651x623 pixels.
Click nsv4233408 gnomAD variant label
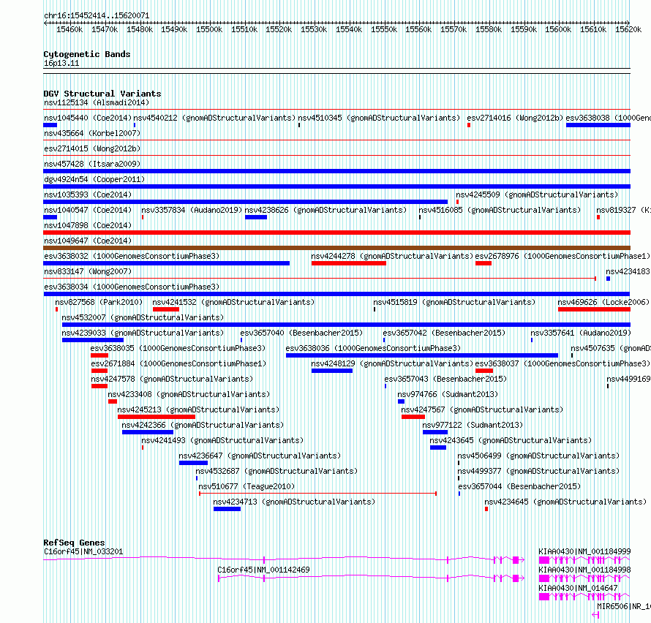(189, 394)
